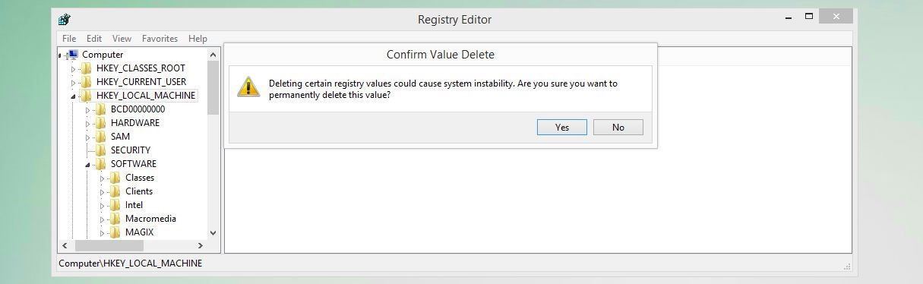Expand the HARDWARE key
This screenshot has width=923, height=284.
coord(88,124)
